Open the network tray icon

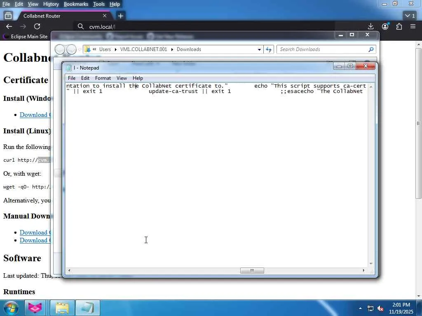click(x=370, y=309)
